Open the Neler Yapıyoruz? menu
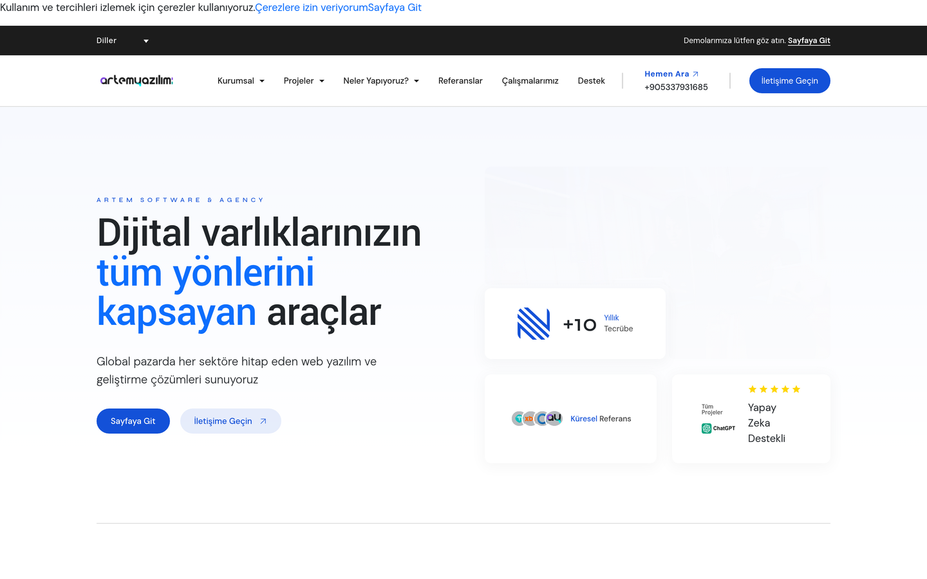The image size is (927, 579). (381, 80)
